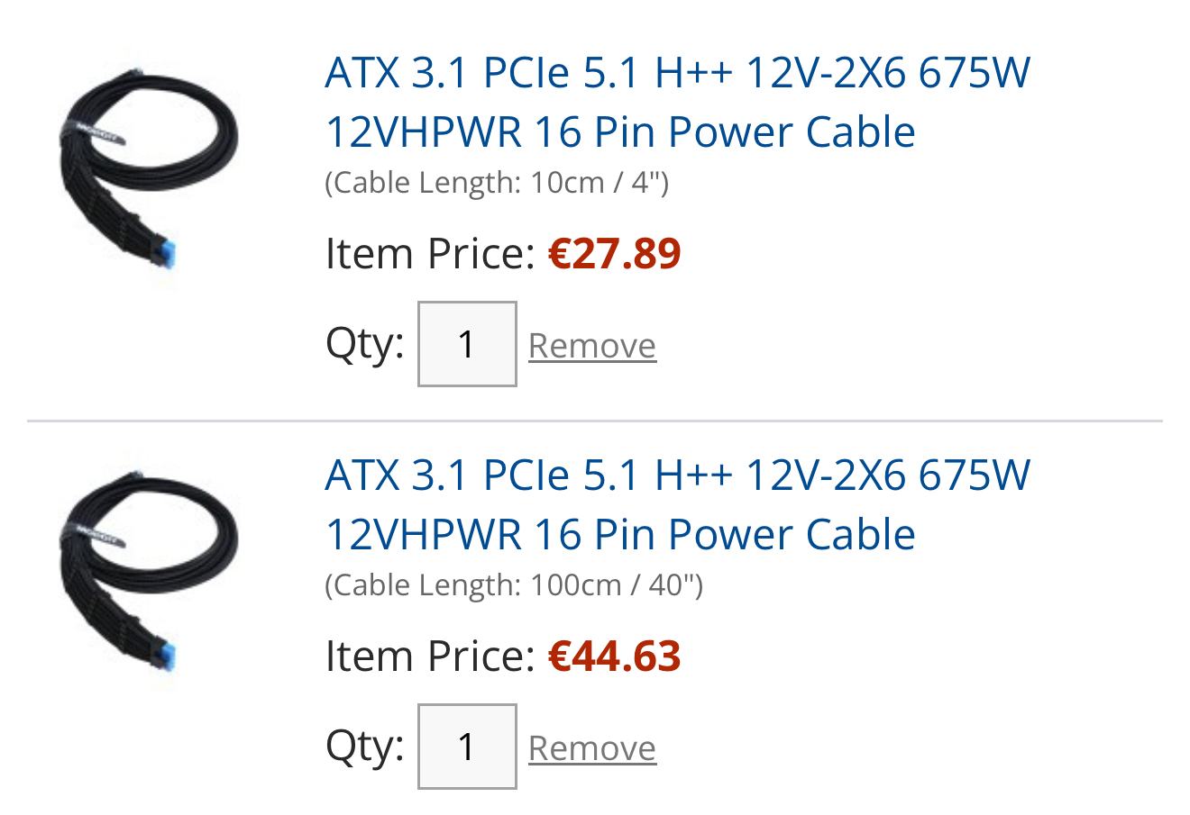Image resolution: width=1190 pixels, height=815 pixels.
Task: Click the "Cable Length: 10cm / 4"" text
Action: pyautogui.click(x=496, y=183)
